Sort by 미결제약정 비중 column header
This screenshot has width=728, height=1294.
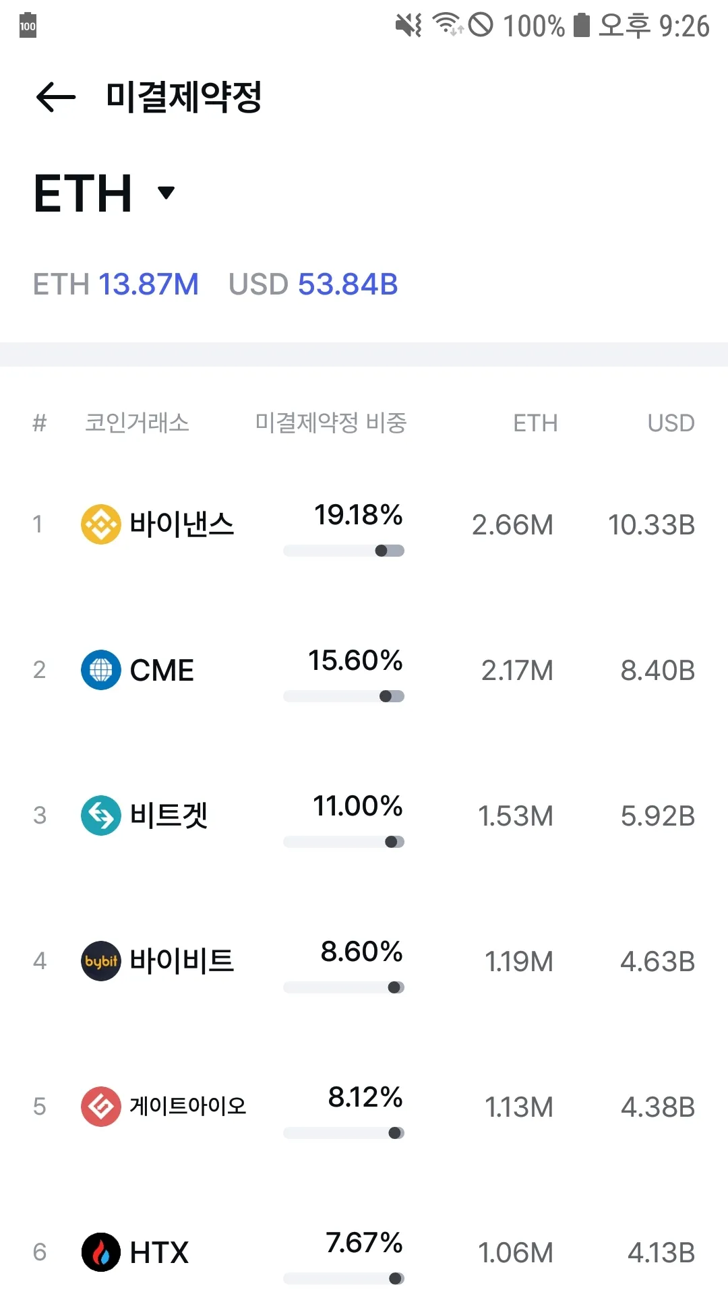(x=330, y=423)
